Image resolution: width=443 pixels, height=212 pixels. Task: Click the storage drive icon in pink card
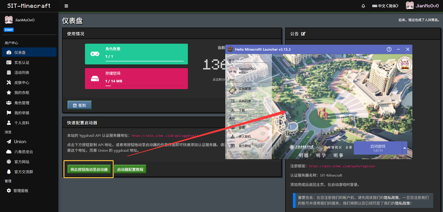tap(95, 79)
